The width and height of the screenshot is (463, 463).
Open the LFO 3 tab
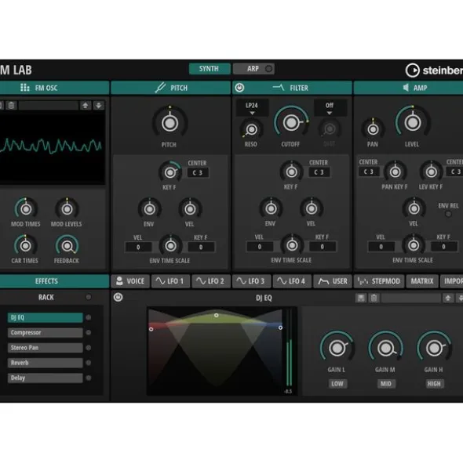251,281
